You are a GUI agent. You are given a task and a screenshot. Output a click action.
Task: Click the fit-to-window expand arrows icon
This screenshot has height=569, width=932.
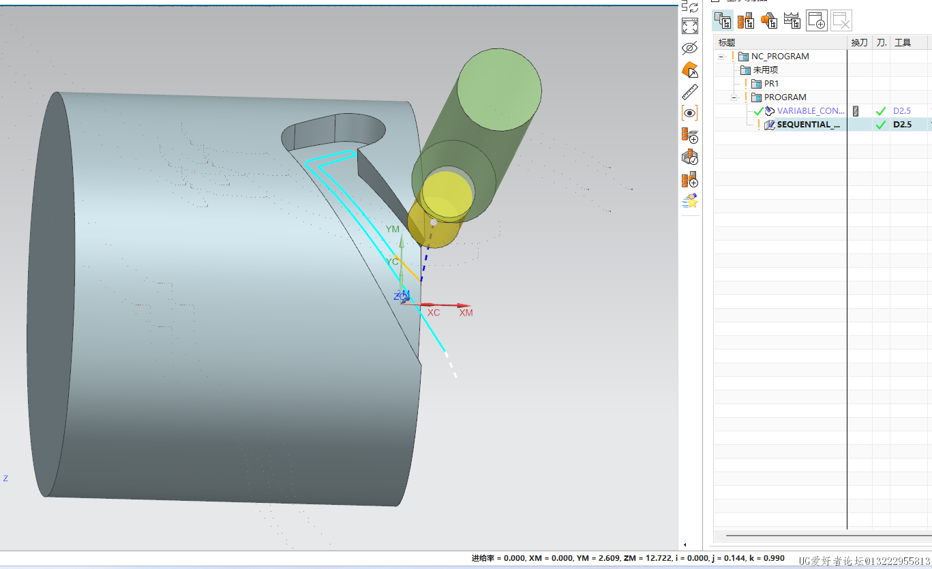coord(690,27)
